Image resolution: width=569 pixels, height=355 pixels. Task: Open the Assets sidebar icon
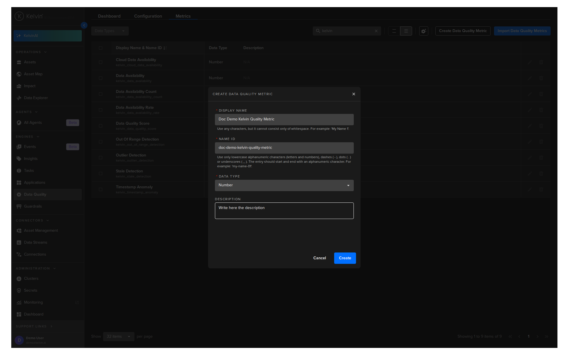pyautogui.click(x=19, y=62)
